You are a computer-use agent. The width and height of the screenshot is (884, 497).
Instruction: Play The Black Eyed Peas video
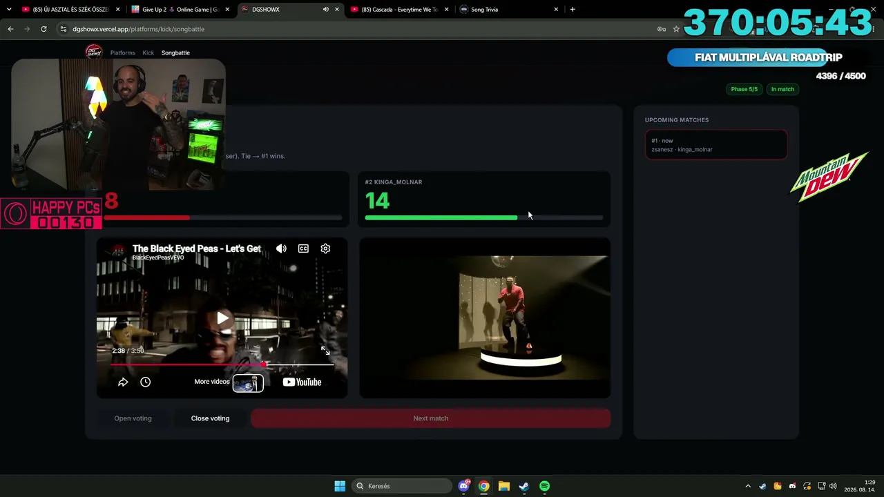[x=222, y=318]
